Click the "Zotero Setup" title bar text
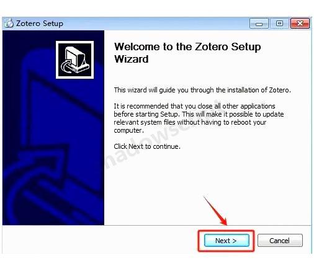Viewport: 314px width, 271px height. pos(40,24)
